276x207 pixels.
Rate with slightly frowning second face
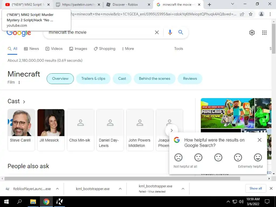[x=198, y=157]
